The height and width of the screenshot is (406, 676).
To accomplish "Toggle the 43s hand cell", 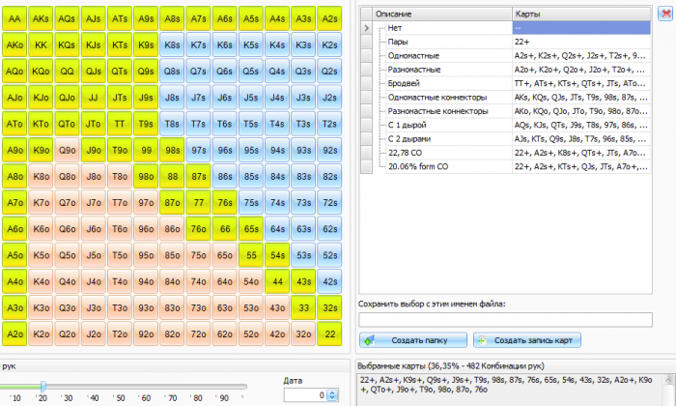I will click(x=303, y=281).
